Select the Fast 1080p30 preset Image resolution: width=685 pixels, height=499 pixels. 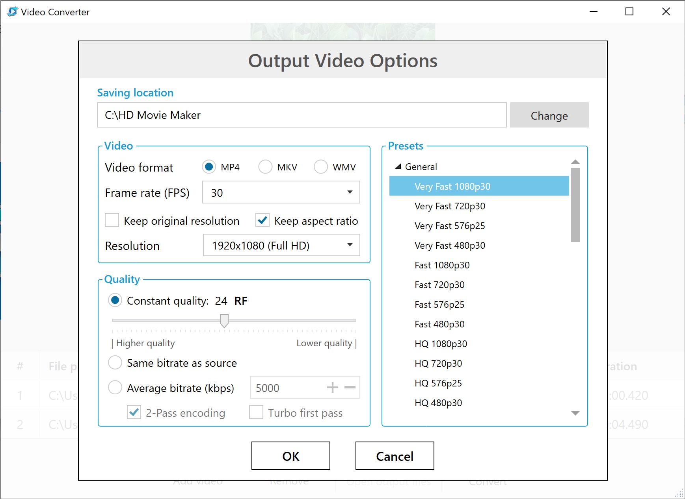441,265
